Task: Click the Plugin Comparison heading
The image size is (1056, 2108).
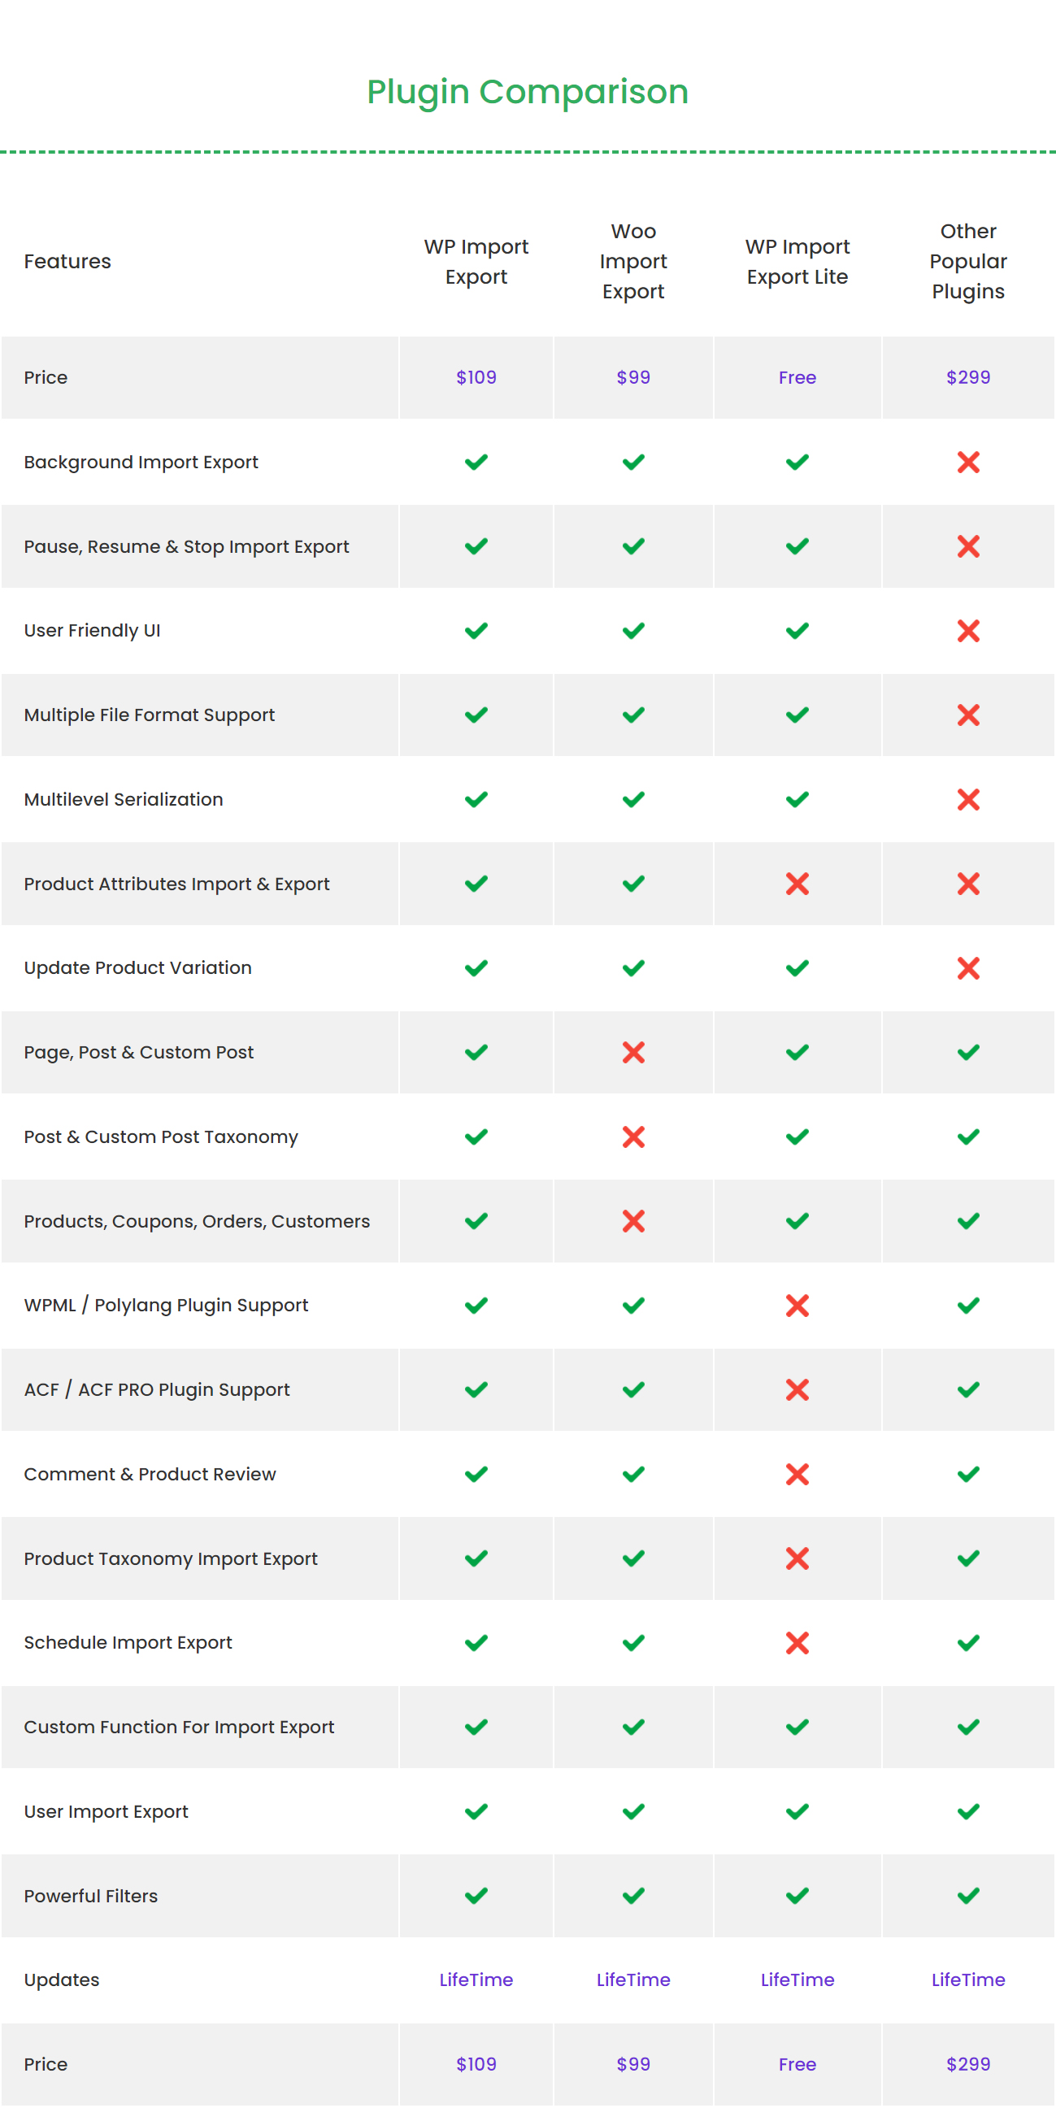Action: pyautogui.click(x=527, y=92)
